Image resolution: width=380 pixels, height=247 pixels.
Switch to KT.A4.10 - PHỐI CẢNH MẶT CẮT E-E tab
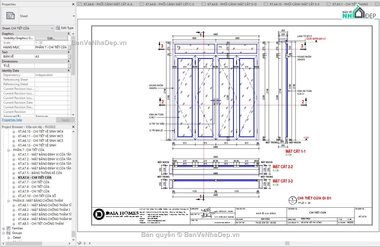click(x=292, y=4)
